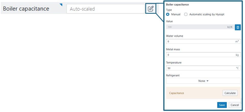Click the m³ unit in Water volume
The image size is (245, 112).
237,41
